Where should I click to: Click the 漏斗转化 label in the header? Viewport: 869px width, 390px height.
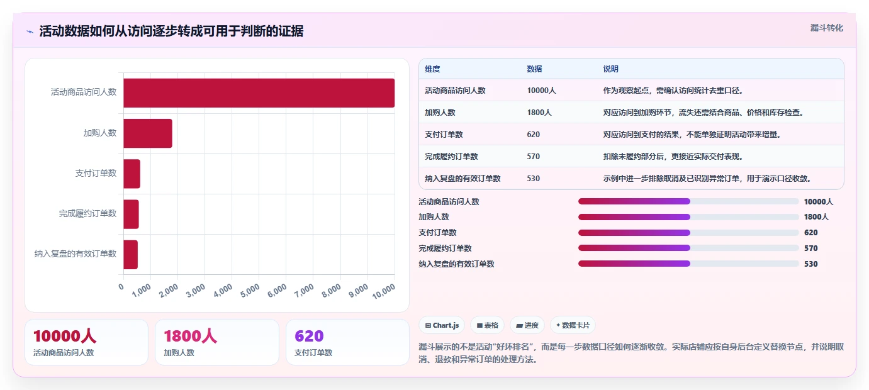point(826,28)
